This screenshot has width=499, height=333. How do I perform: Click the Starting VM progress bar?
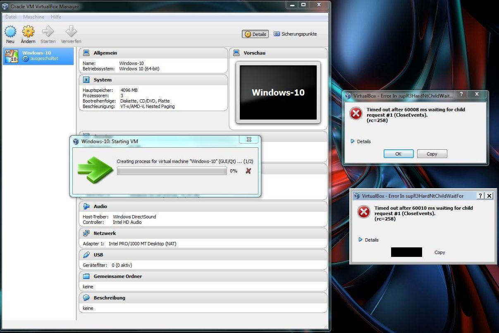coord(172,171)
